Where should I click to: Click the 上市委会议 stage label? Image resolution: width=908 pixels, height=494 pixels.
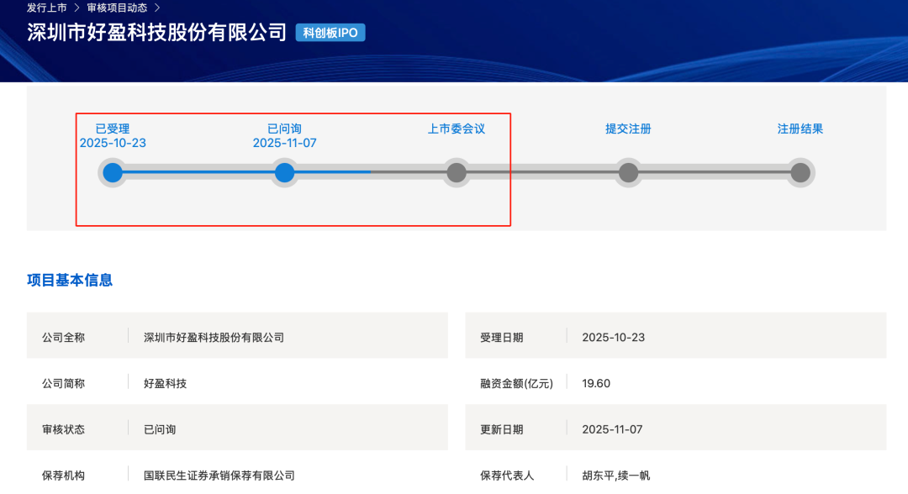click(x=457, y=129)
